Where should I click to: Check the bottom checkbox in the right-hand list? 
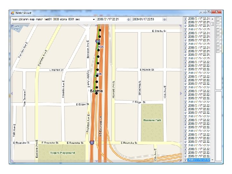tap(218, 51)
